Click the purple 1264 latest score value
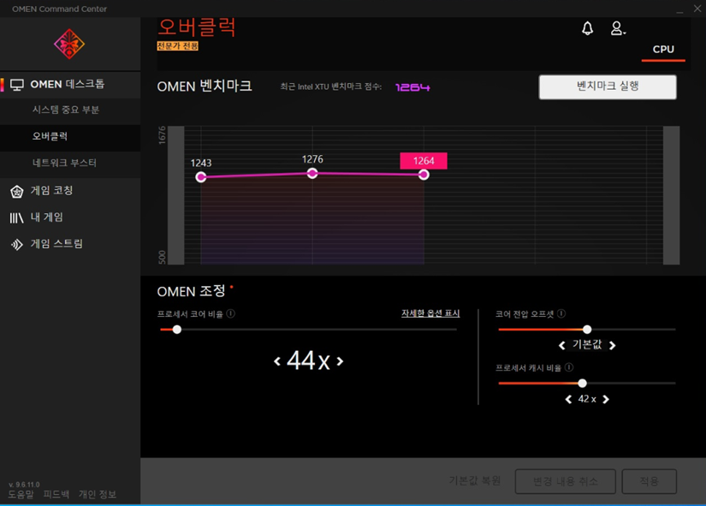The height and width of the screenshot is (506, 706). point(412,87)
